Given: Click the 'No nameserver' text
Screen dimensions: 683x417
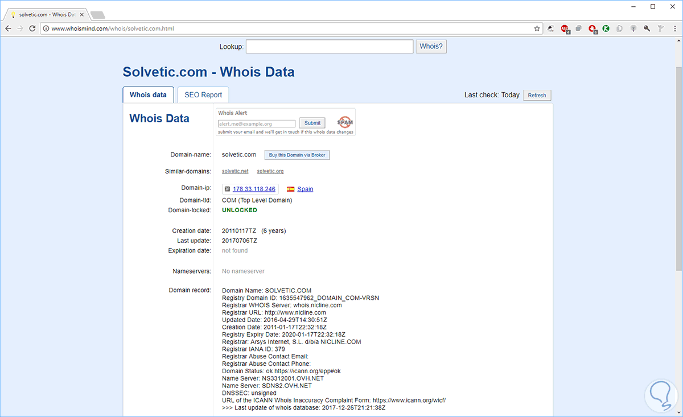Looking at the screenshot, I should tap(243, 271).
